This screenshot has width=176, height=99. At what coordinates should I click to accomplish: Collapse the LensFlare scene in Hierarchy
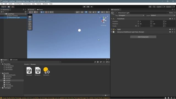4,14
